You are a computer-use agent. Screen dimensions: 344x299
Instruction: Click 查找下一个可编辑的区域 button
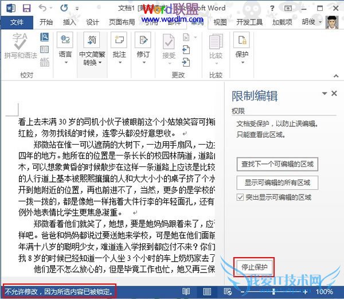277,164
